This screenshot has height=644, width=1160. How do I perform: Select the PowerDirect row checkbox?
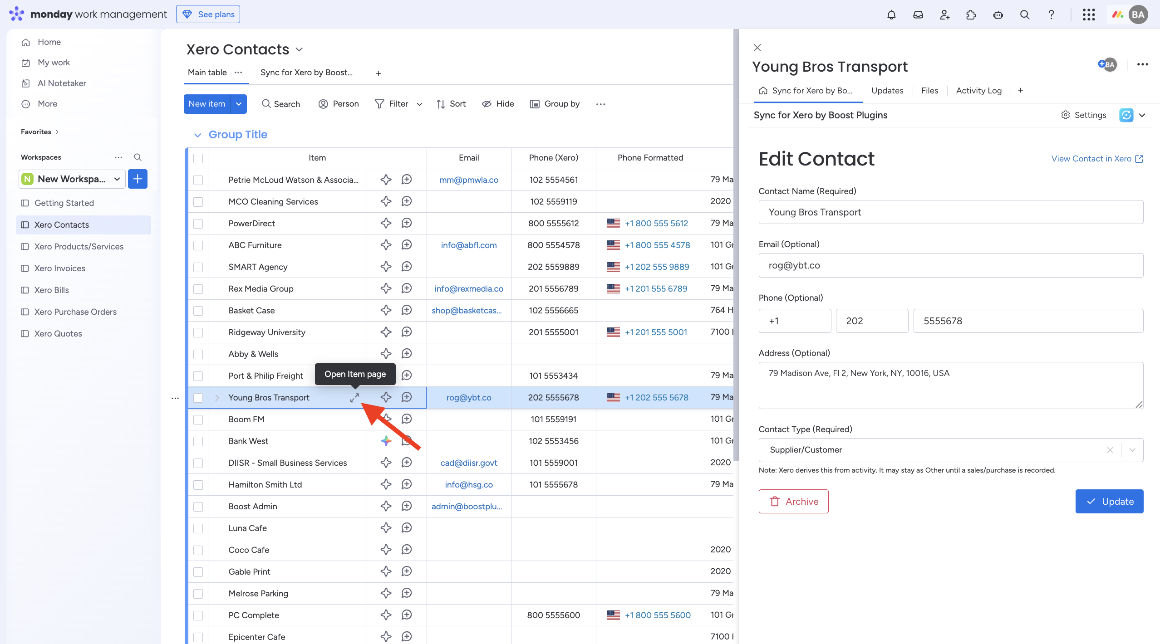[198, 224]
